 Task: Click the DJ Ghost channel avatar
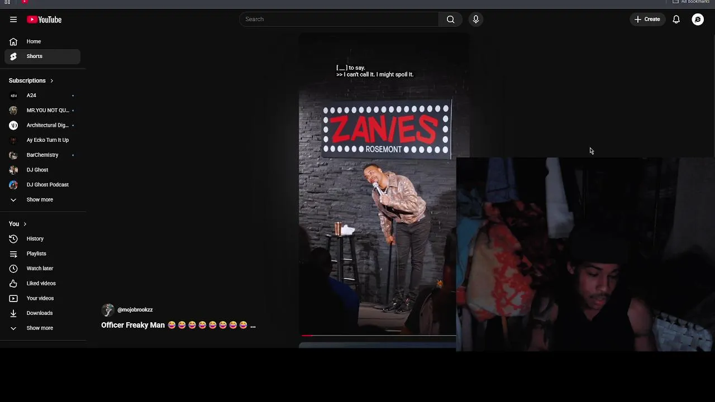13,170
